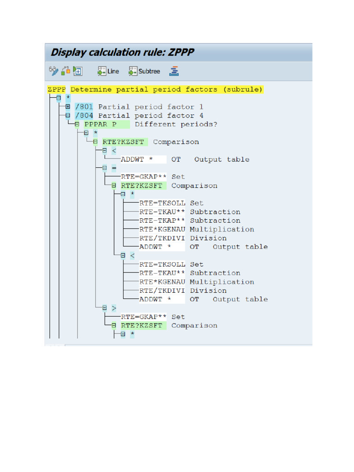The width and height of the screenshot is (354, 472).
Task: Select the PPPAR P operation label
Action: [107, 124]
